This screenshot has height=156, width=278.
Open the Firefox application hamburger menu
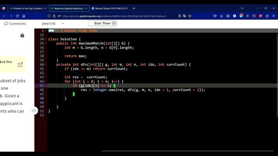(x=274, y=16)
